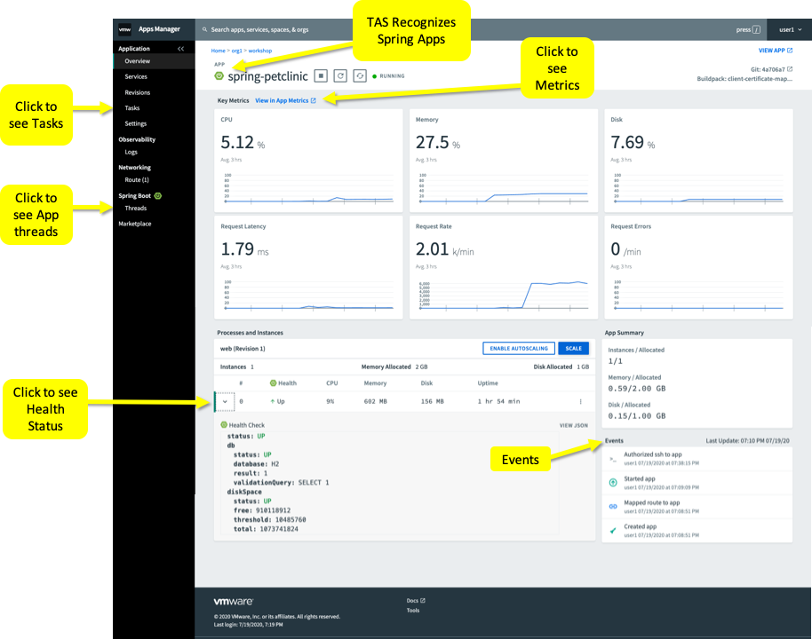812x639 pixels.
Task: Stop the spring-petclinic app
Action: tap(321, 76)
